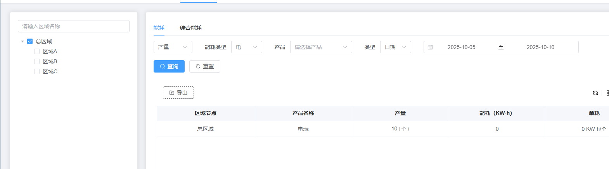The image size is (609, 169).
Task: Switch to the 能耗 tab
Action: pyautogui.click(x=159, y=28)
